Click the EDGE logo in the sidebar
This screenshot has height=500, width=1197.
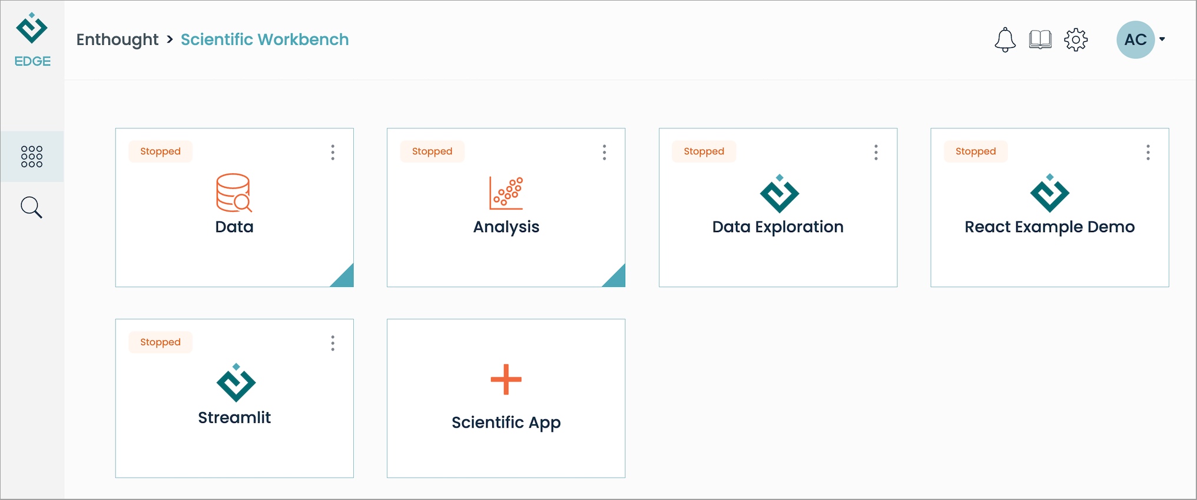coord(32,40)
